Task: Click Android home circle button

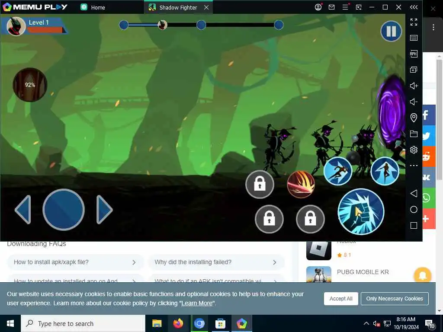Action: [x=414, y=210]
